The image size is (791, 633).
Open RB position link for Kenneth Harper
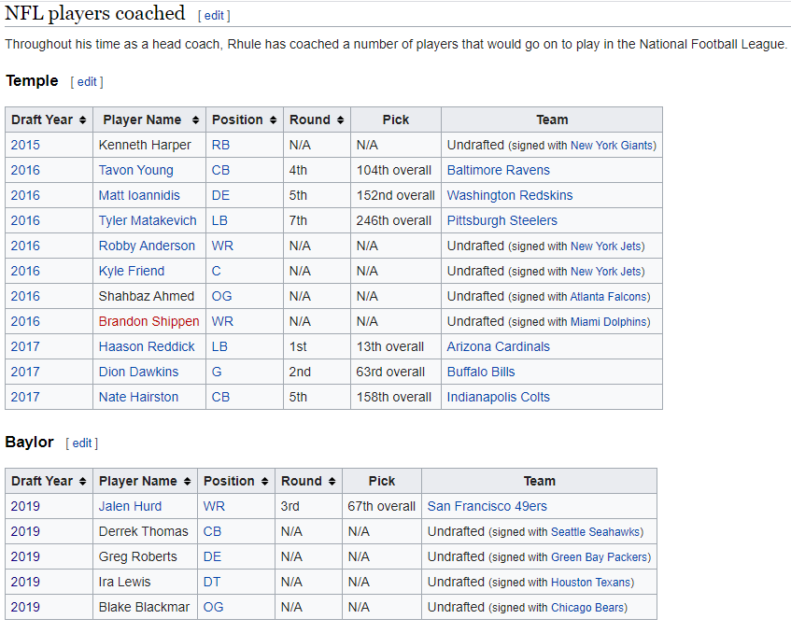pos(220,146)
